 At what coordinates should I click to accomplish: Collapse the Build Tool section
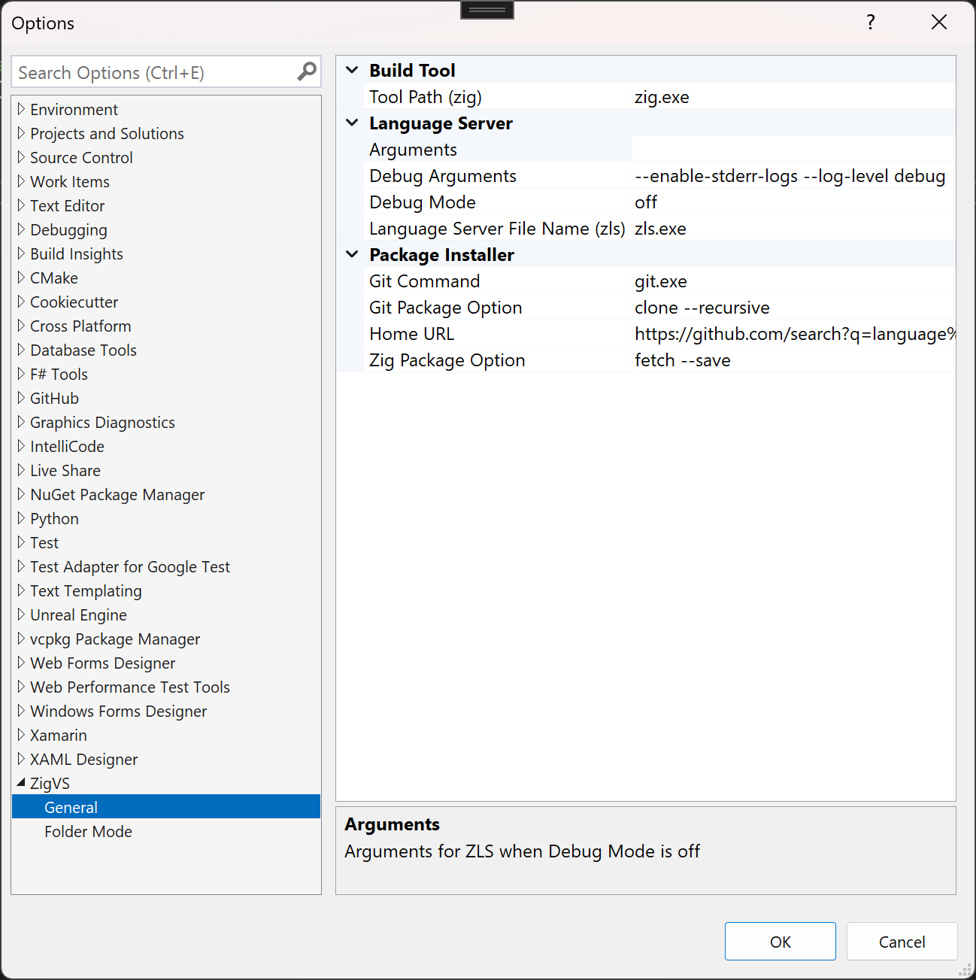tap(352, 71)
